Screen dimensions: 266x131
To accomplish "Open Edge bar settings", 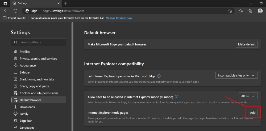I will click(x=39, y=121).
